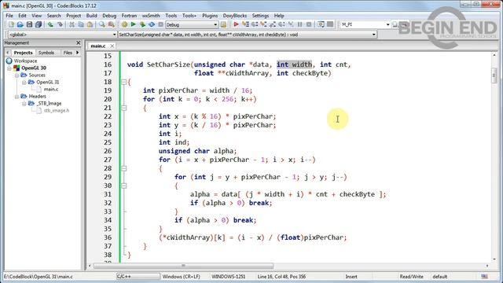Switch to the Projects management tab

[x=23, y=53]
